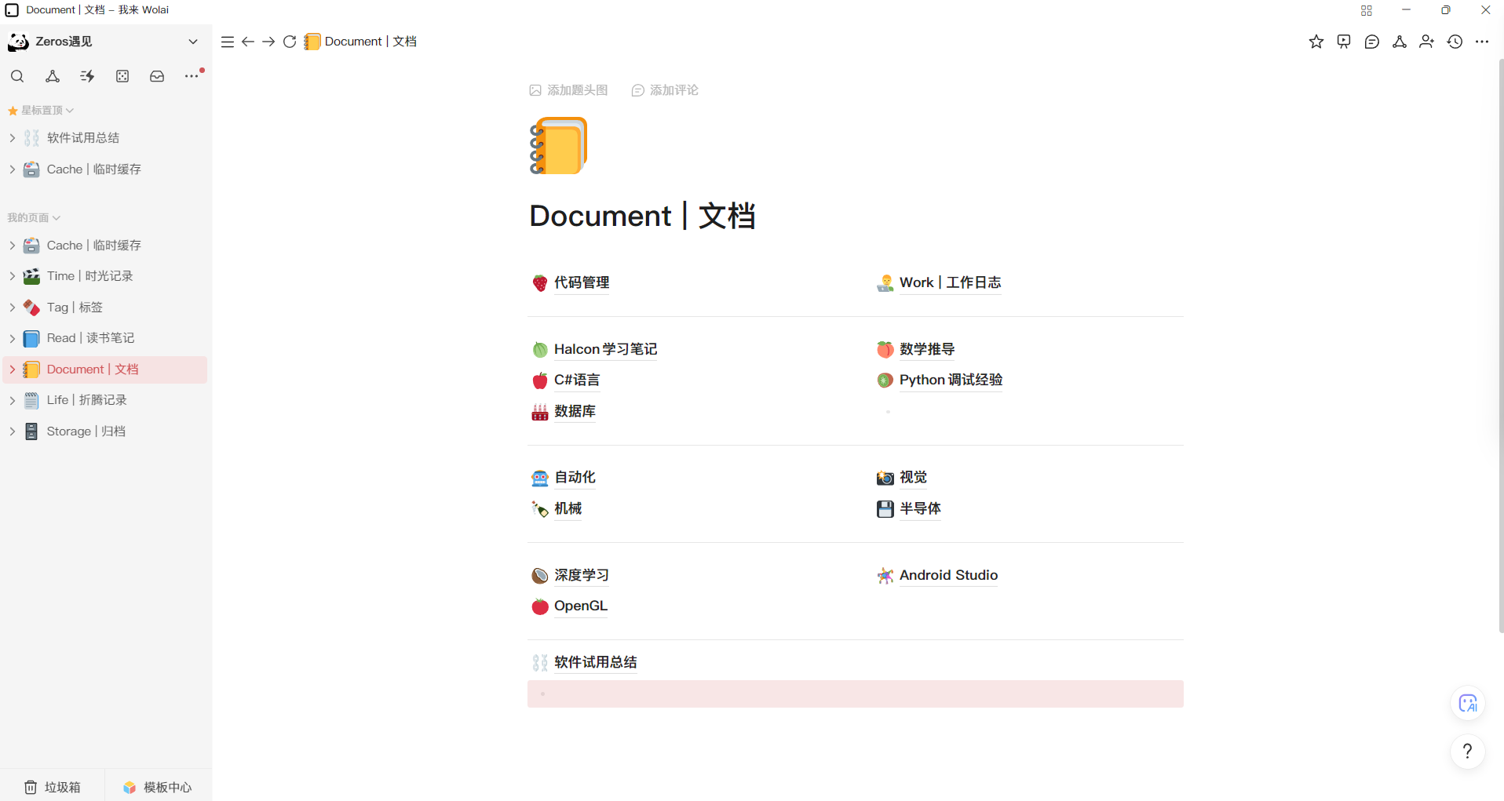This screenshot has height=801, width=1504.
Task: Toggle the sidebar with hamburger icon
Action: pos(228,42)
